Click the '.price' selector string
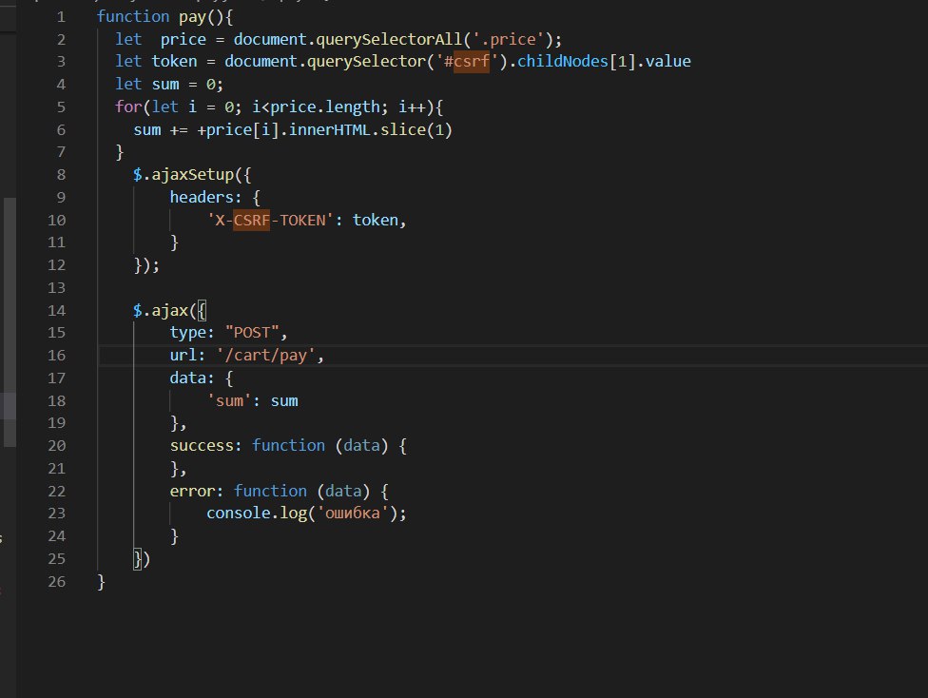Screen dimensions: 928x698 point(509,40)
